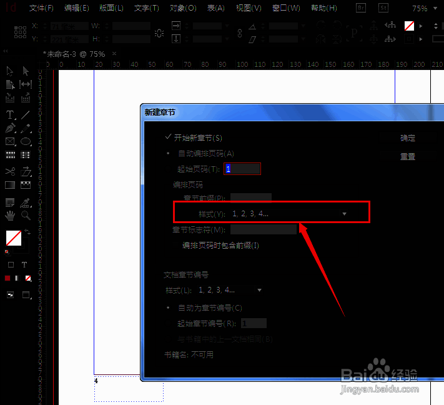Select 起始章节编号(R) radio option

point(169,323)
